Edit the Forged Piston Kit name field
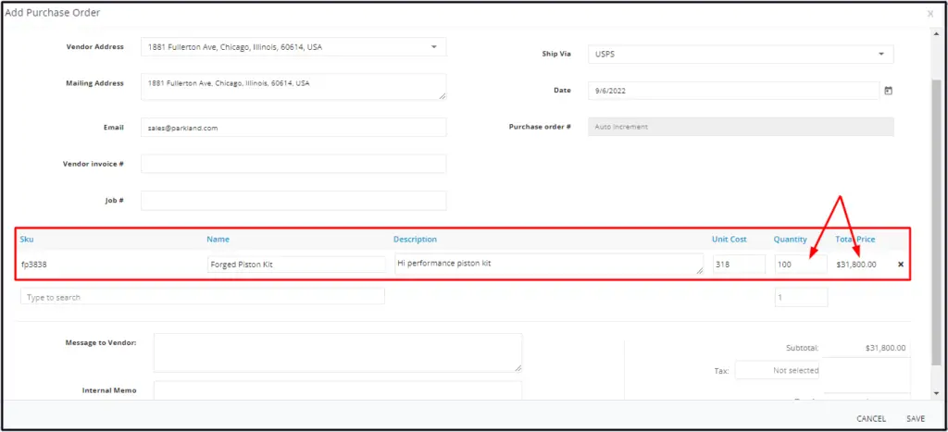Screen dimensions: 948x432 296,264
